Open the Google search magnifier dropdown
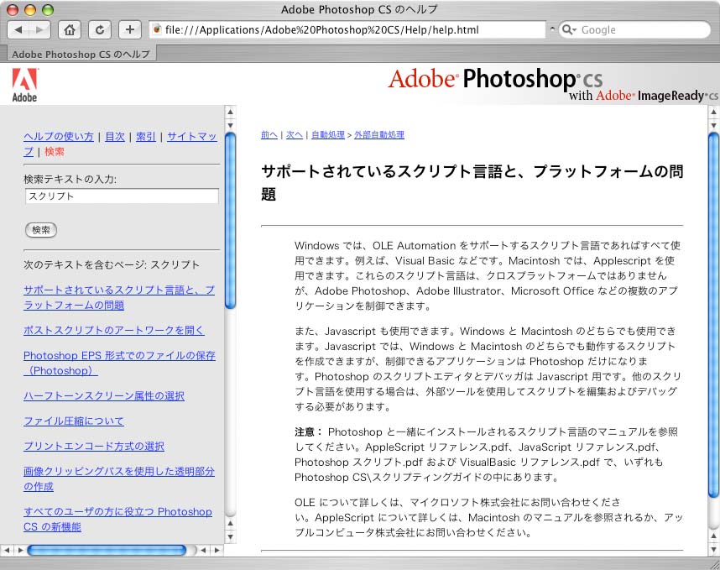 point(570,30)
